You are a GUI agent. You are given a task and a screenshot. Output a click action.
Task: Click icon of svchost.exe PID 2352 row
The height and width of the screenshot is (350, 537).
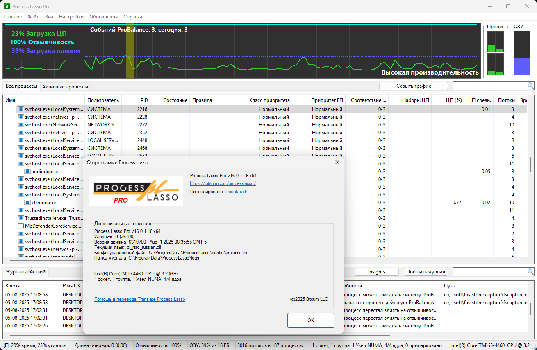pyautogui.click(x=20, y=133)
